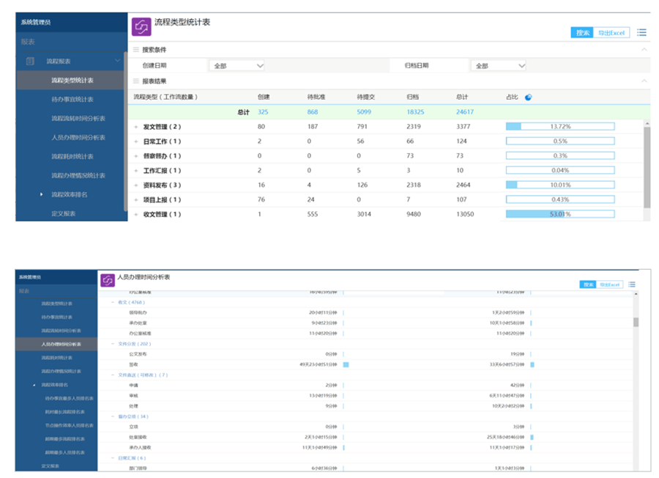Collapse the 文件分发 (202) group

[113, 342]
